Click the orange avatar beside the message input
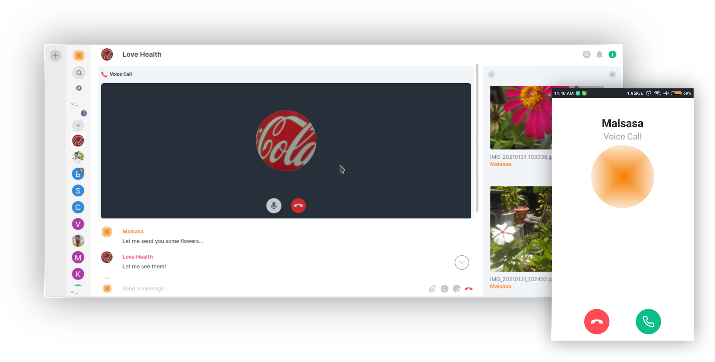The height and width of the screenshot is (362, 715). pos(107,288)
